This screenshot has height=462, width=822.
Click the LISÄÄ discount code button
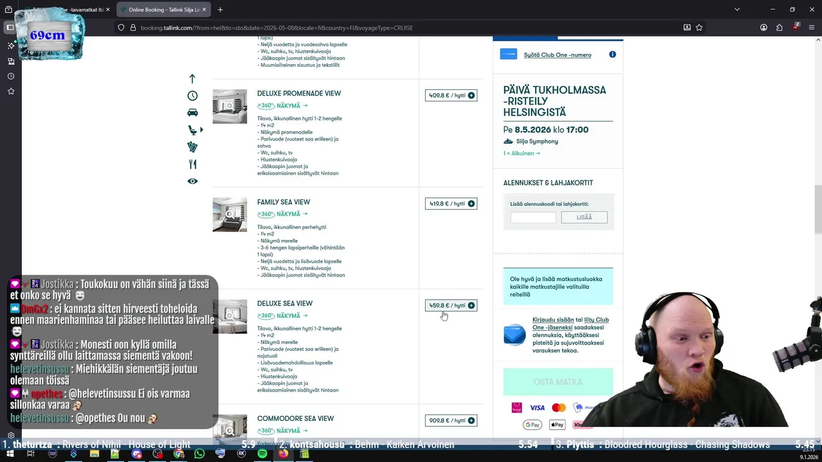point(584,218)
